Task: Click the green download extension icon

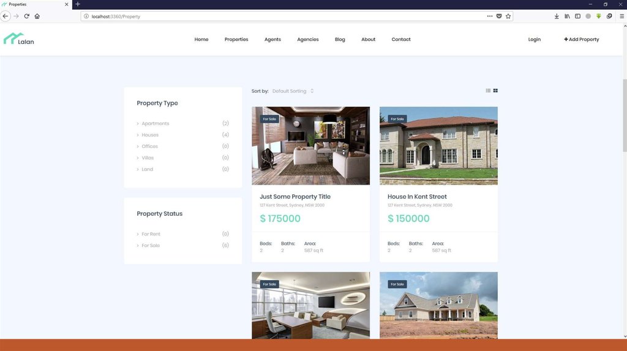Action: [599, 17]
